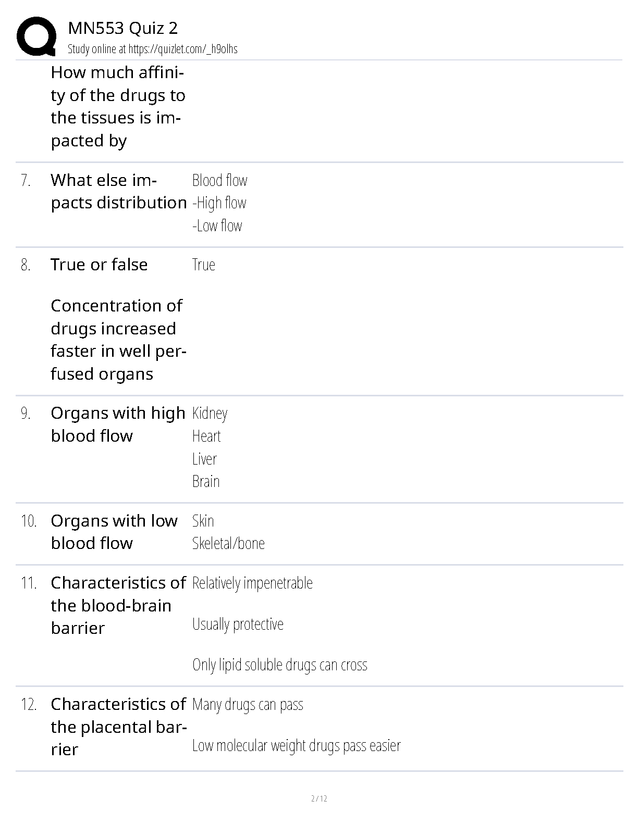
Task: Open the quizlet.com study link
Action: [183, 49]
